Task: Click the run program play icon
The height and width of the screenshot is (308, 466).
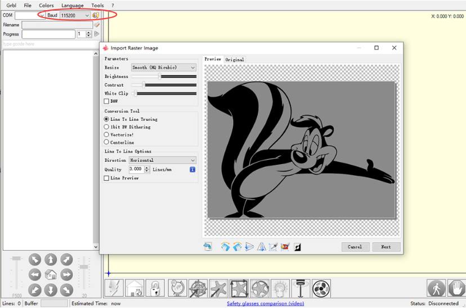Action: (97, 34)
